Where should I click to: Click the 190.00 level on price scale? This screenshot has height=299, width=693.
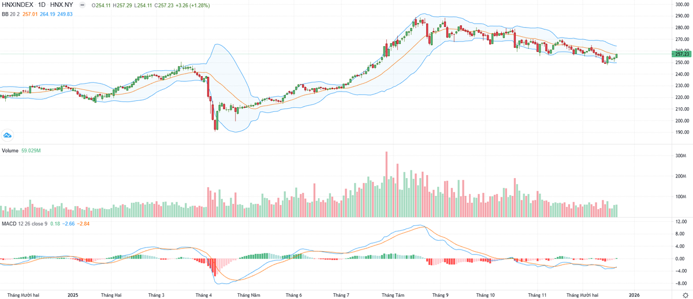682,133
